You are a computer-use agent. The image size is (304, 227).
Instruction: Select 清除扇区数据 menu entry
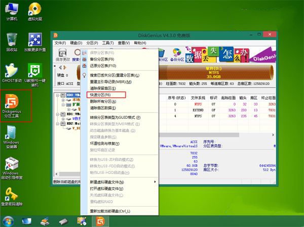pos(120,108)
